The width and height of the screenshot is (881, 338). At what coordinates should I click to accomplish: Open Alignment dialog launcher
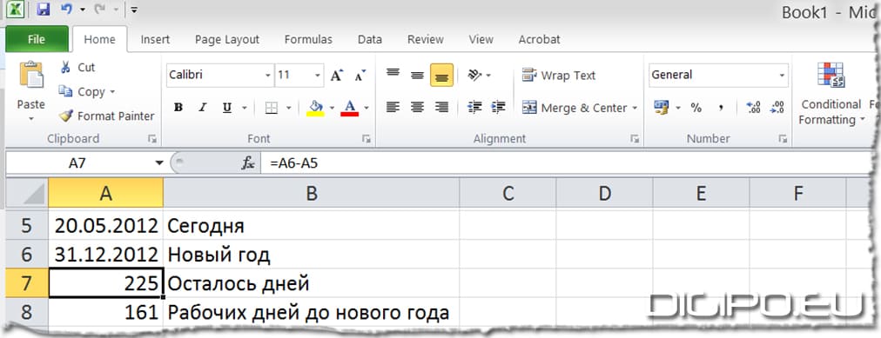click(635, 139)
